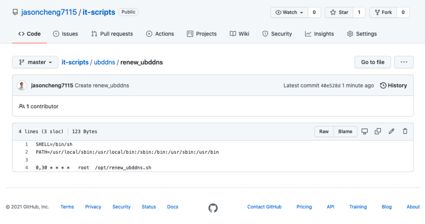Click the '4 lines (3 sloc)' file info text
The image size is (425, 224).
(x=41, y=131)
